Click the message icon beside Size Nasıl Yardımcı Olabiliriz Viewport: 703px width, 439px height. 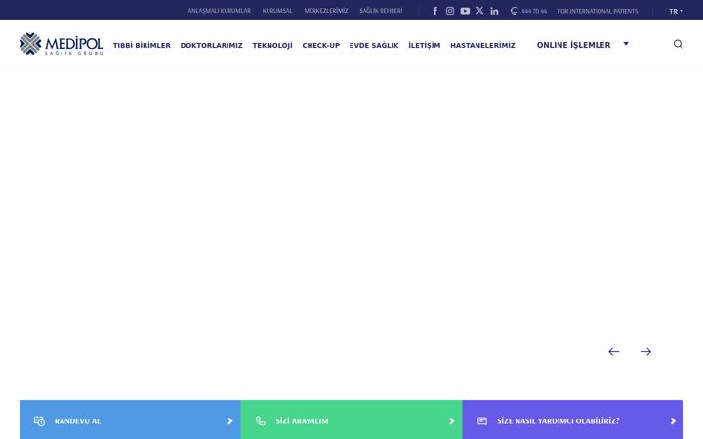pyautogui.click(x=482, y=420)
